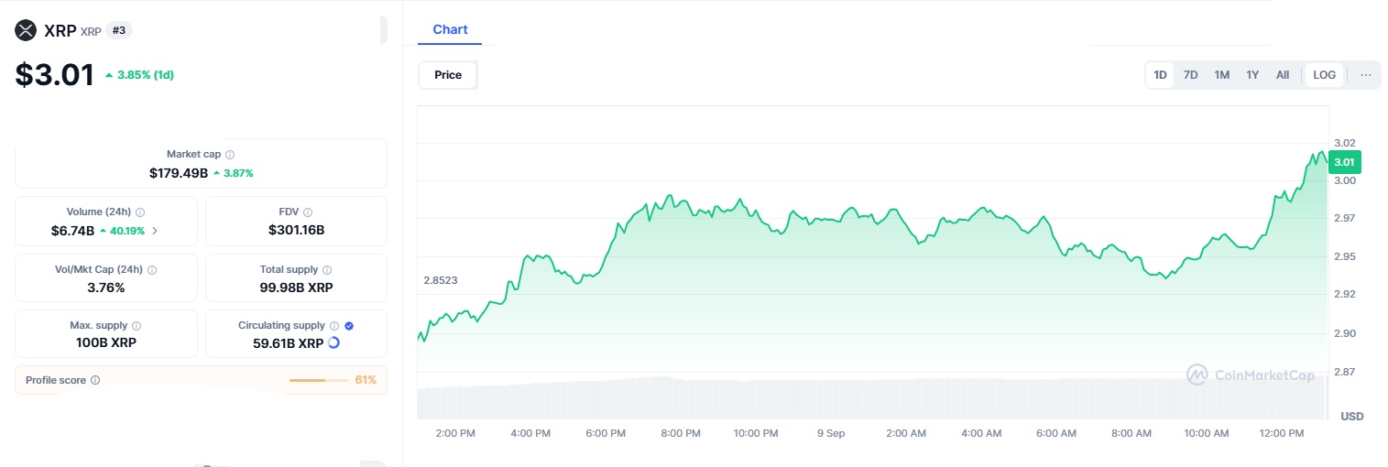Expand the Volume (24h) details chevron
1388x467 pixels.
(x=155, y=231)
